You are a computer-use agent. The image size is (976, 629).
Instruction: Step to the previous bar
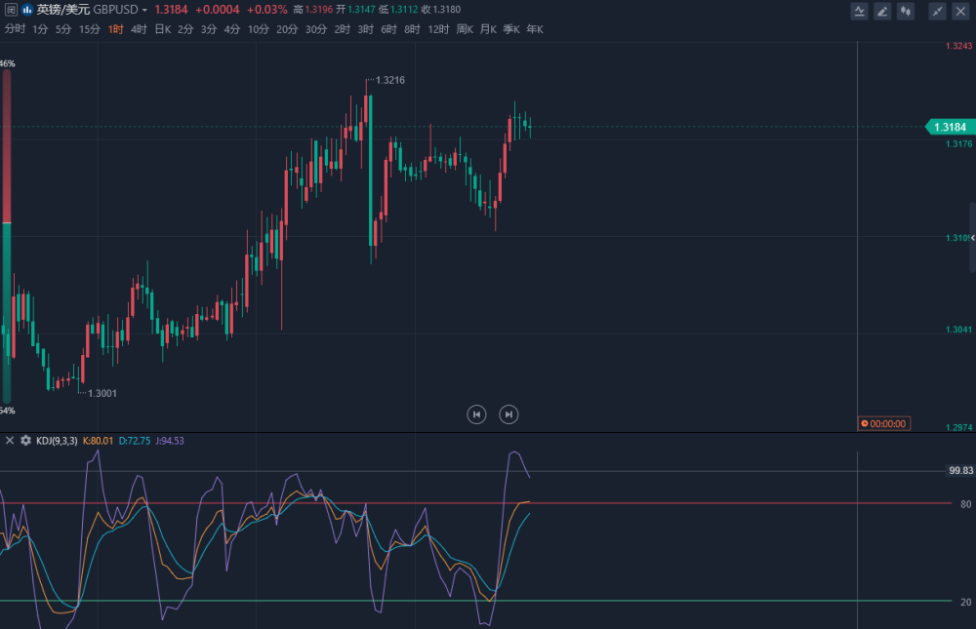click(x=477, y=414)
